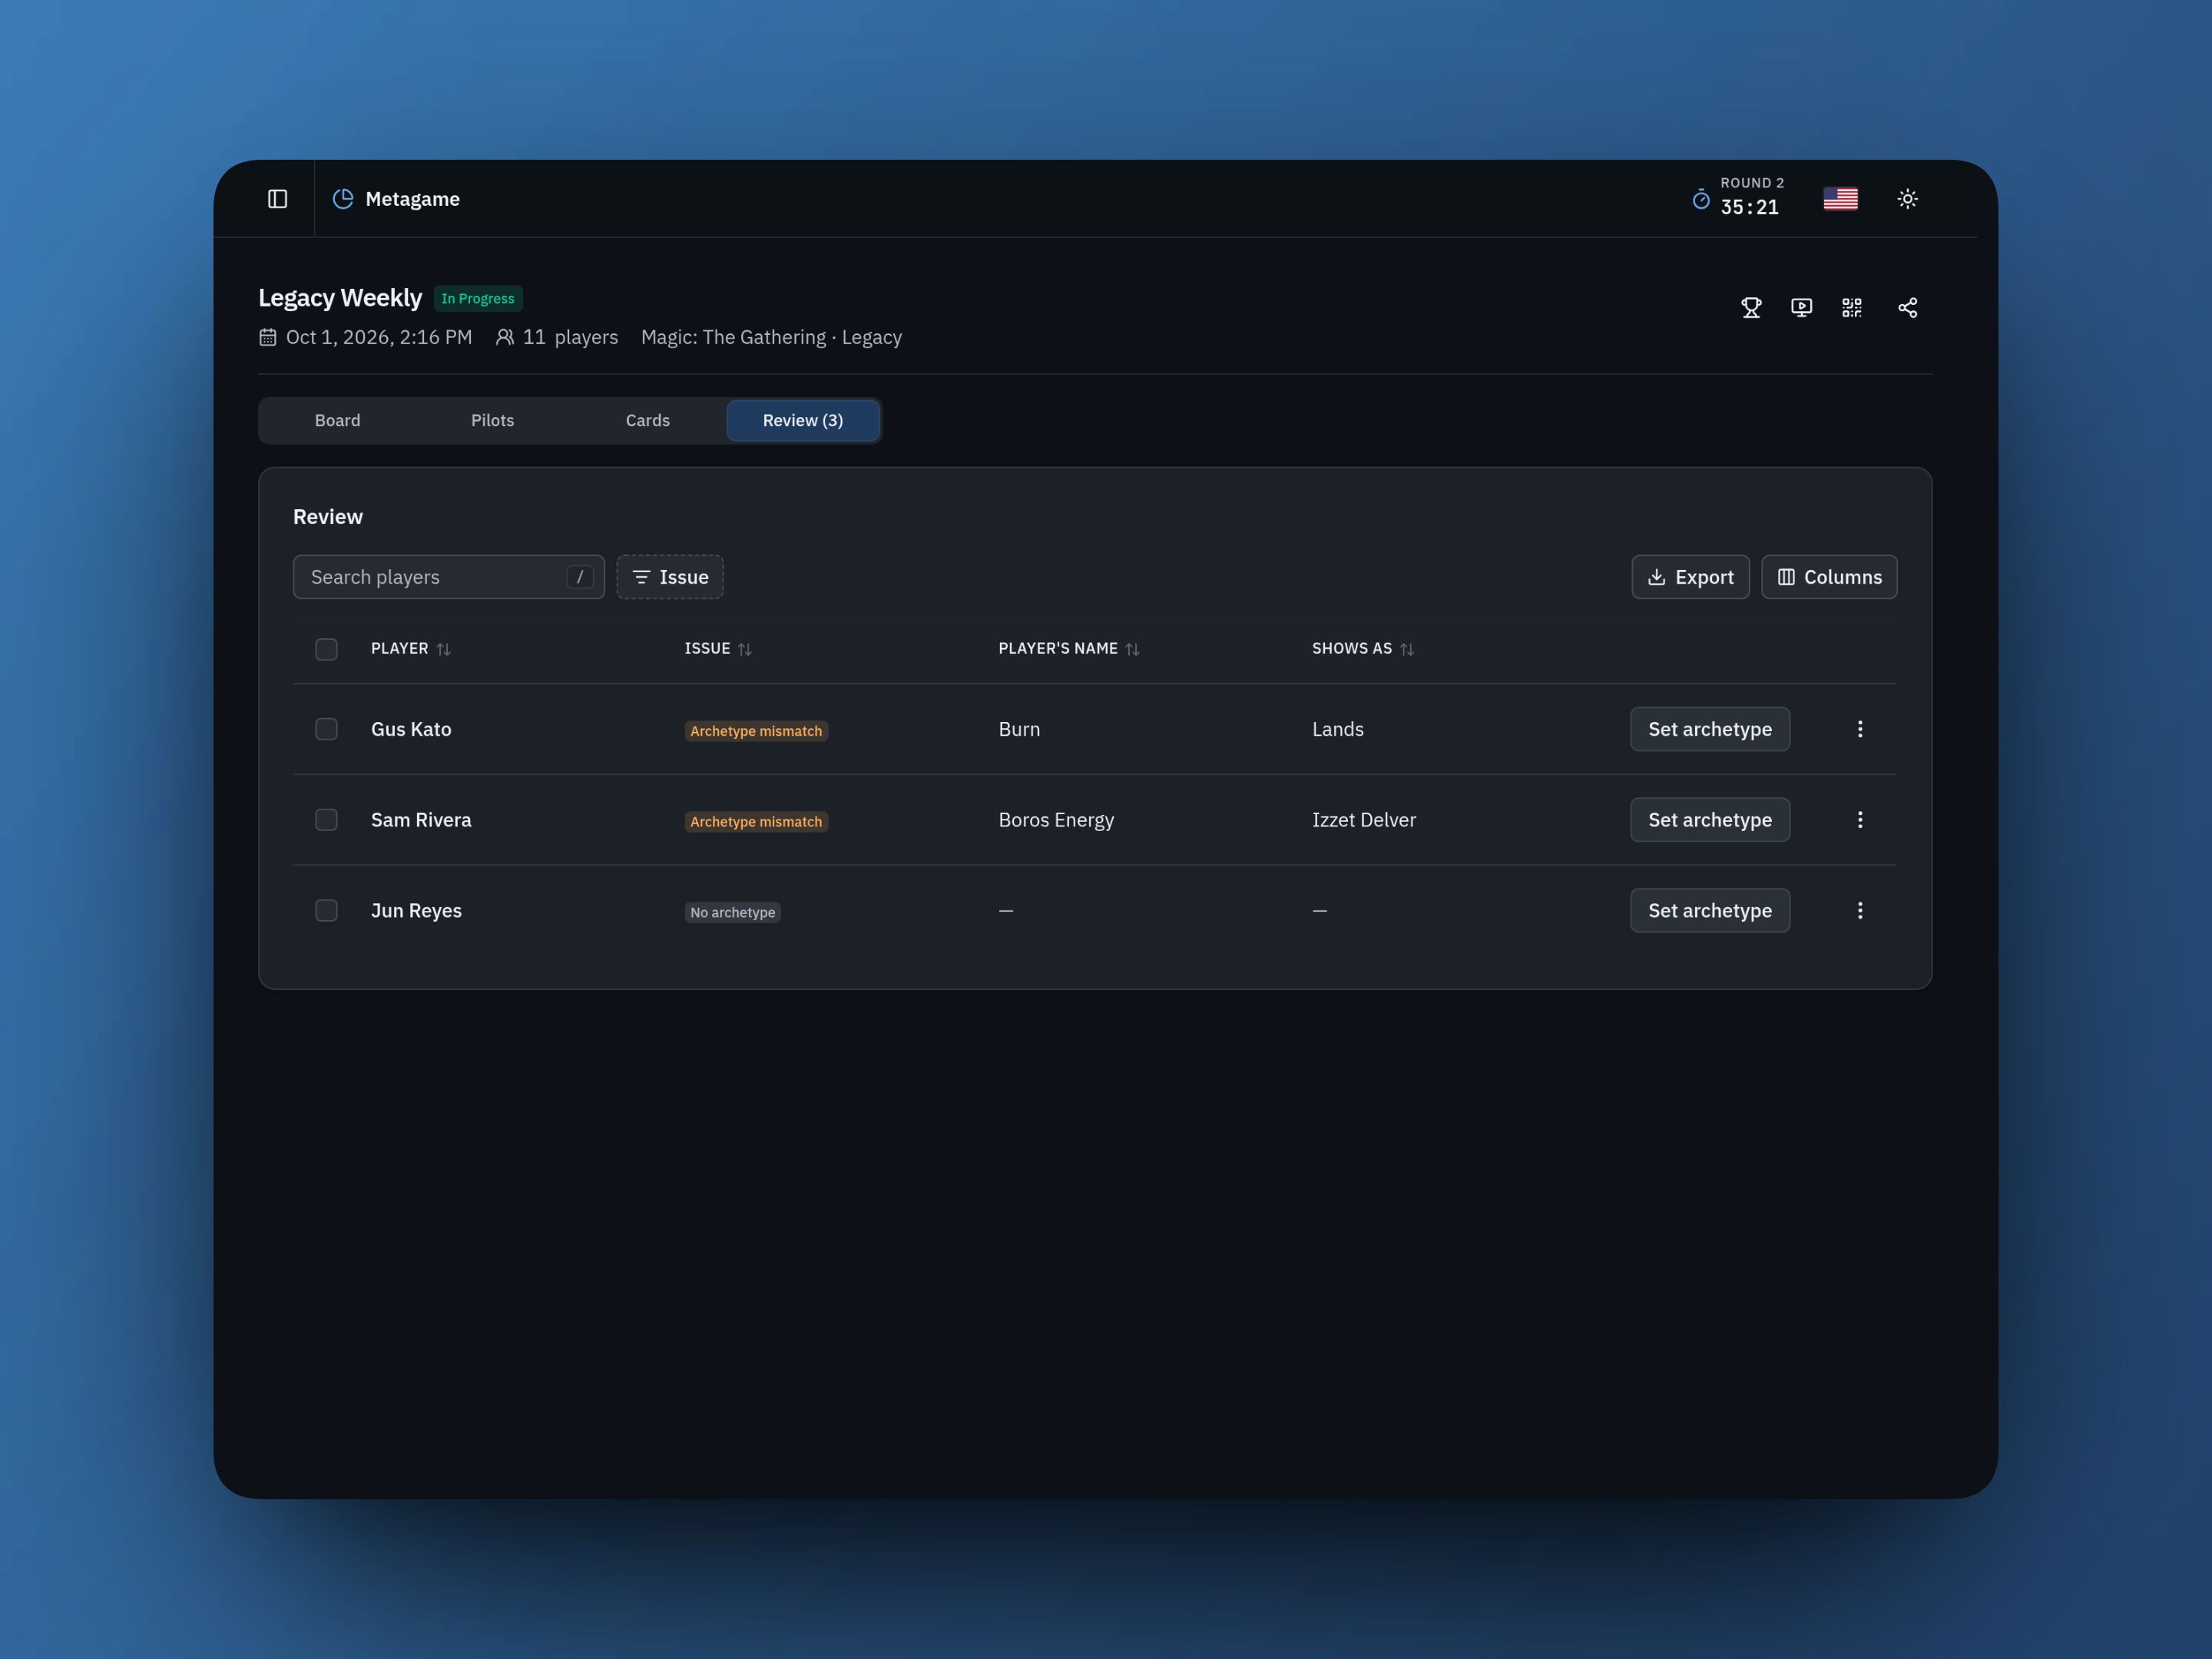Click the No archetype badge
2212x1659 pixels.
(733, 913)
